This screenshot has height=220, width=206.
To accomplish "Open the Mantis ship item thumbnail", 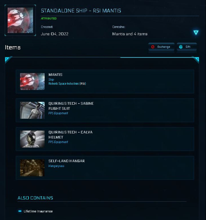I will 32,81.
